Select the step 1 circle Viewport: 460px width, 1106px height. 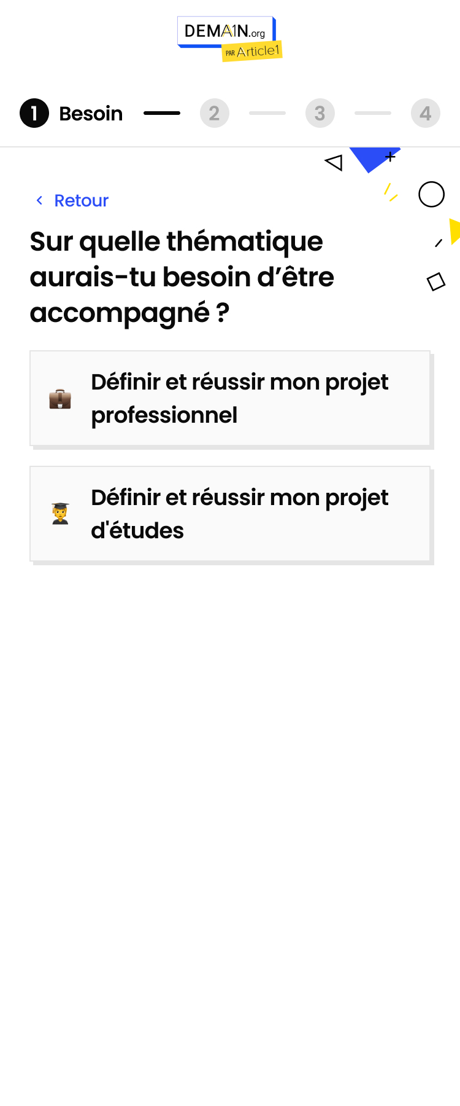click(x=34, y=113)
